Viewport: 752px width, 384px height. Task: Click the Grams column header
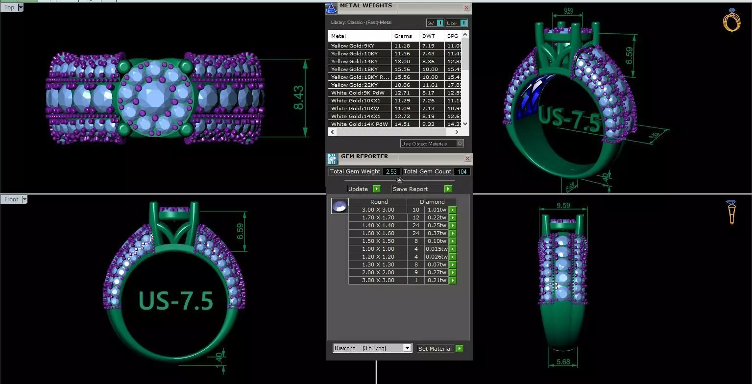[405, 36]
